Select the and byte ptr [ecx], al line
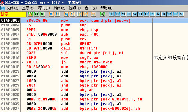This screenshot has width=188, height=112. (91, 85)
